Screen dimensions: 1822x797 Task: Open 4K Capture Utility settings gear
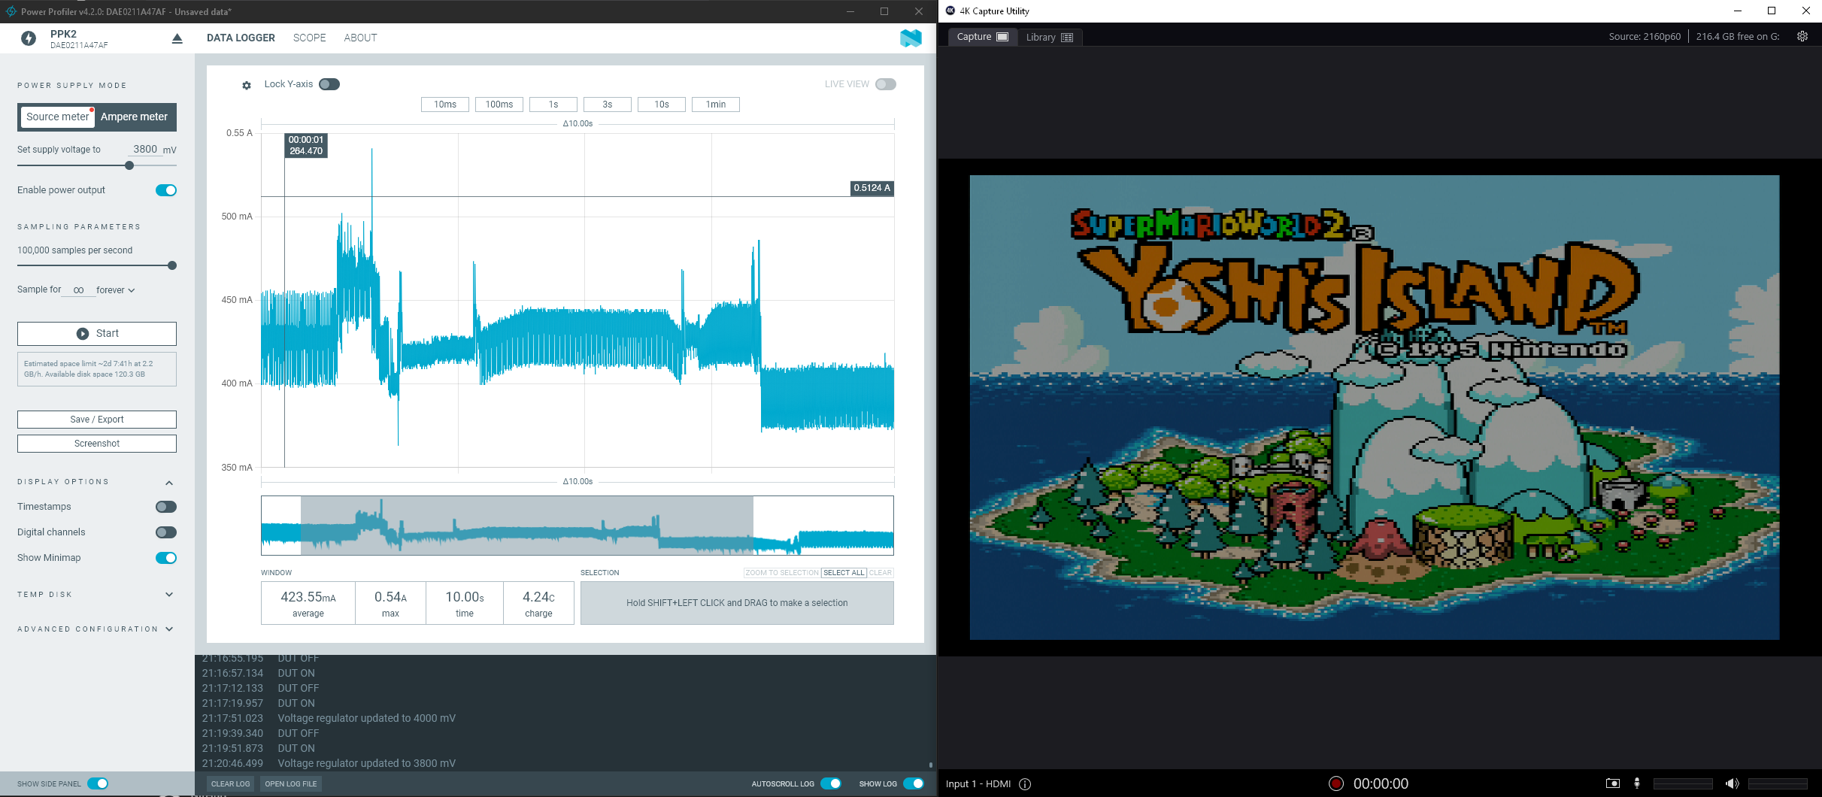(1802, 36)
